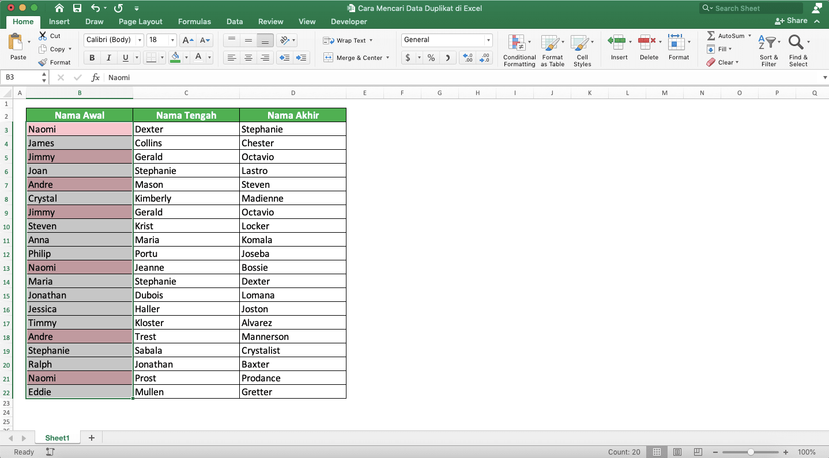829x458 pixels.
Task: Expand Merge & Center options arrow
Action: (x=388, y=58)
